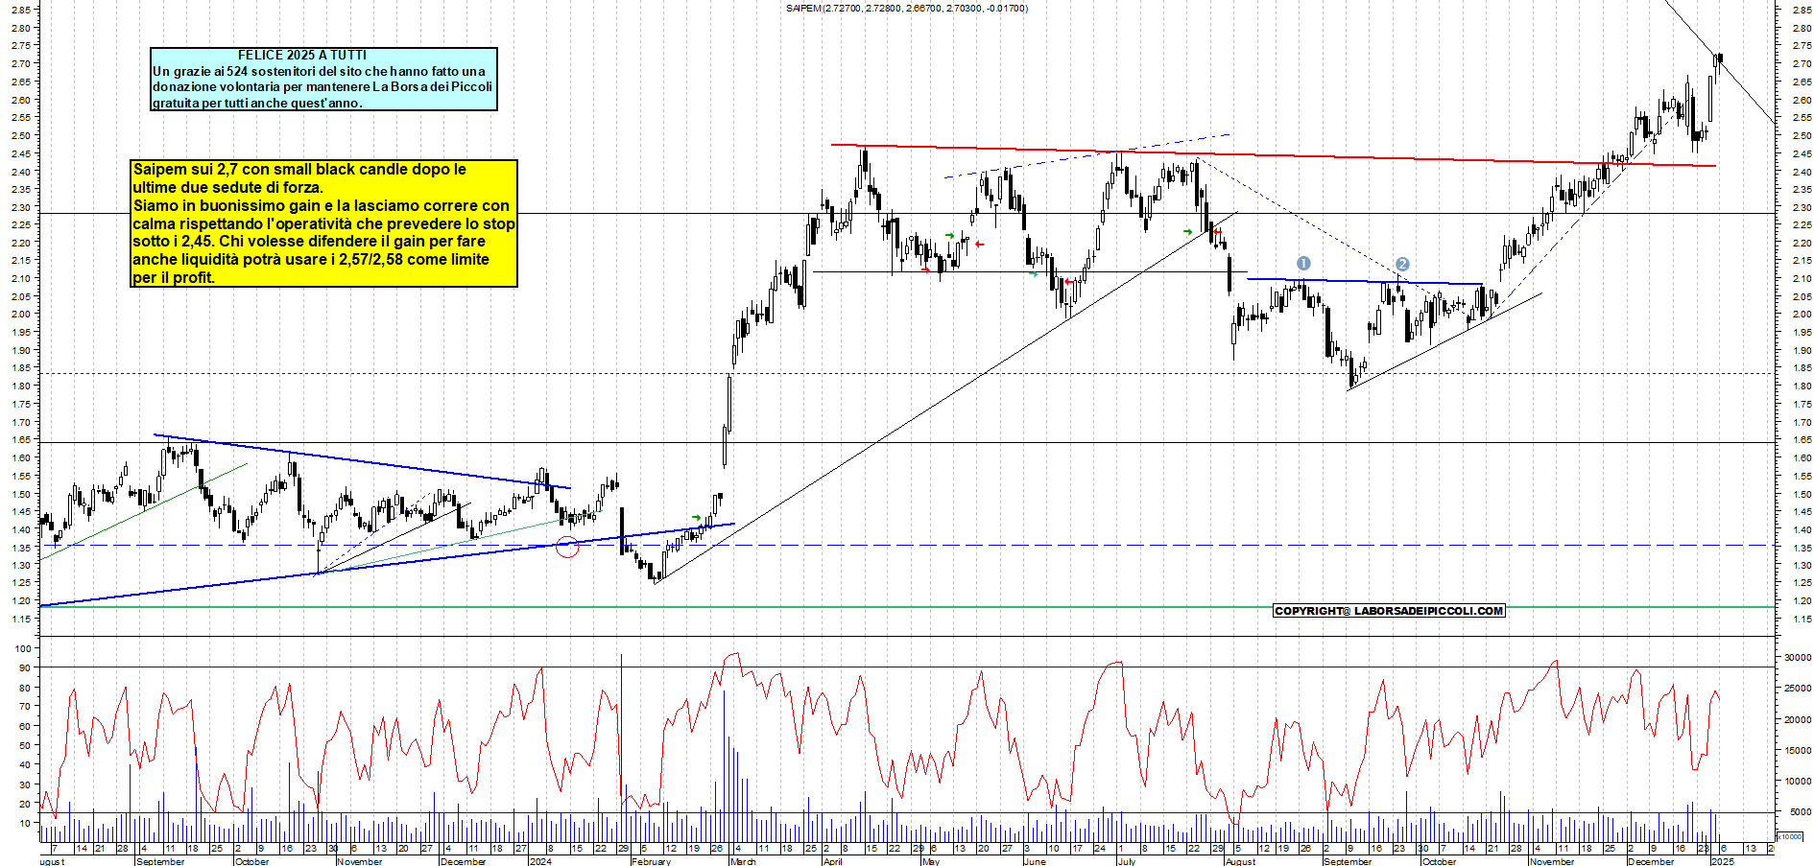
Task: Click the 100 level label of the oscillator scale
Action: tap(23, 649)
